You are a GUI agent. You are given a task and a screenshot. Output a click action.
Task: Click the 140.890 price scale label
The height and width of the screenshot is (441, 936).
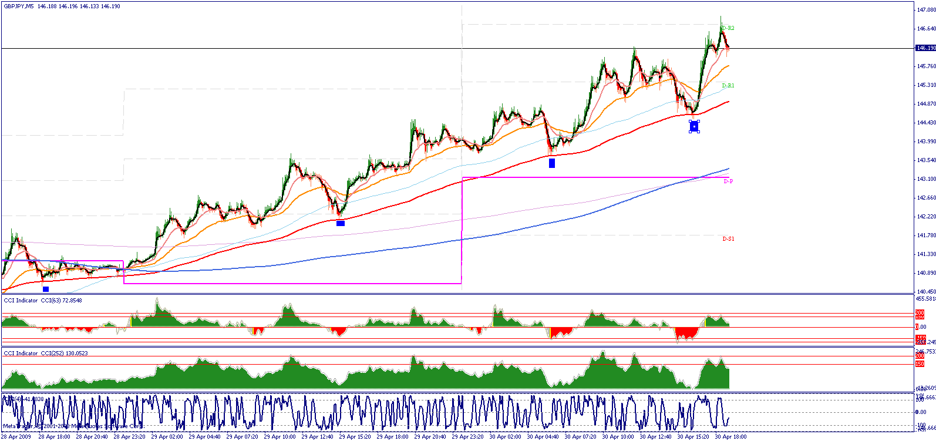pyautogui.click(x=926, y=273)
